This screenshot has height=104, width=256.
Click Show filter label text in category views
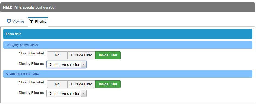pyautogui.click(x=31, y=53)
